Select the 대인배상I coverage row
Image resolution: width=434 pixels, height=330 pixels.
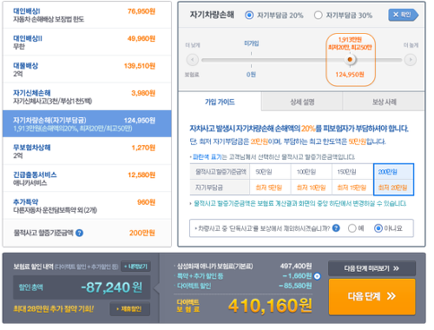(x=87, y=15)
